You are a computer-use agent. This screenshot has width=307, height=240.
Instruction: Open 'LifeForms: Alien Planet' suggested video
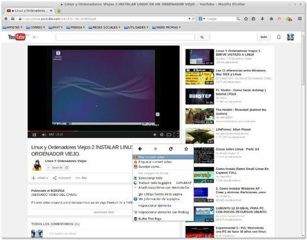pos(233,129)
